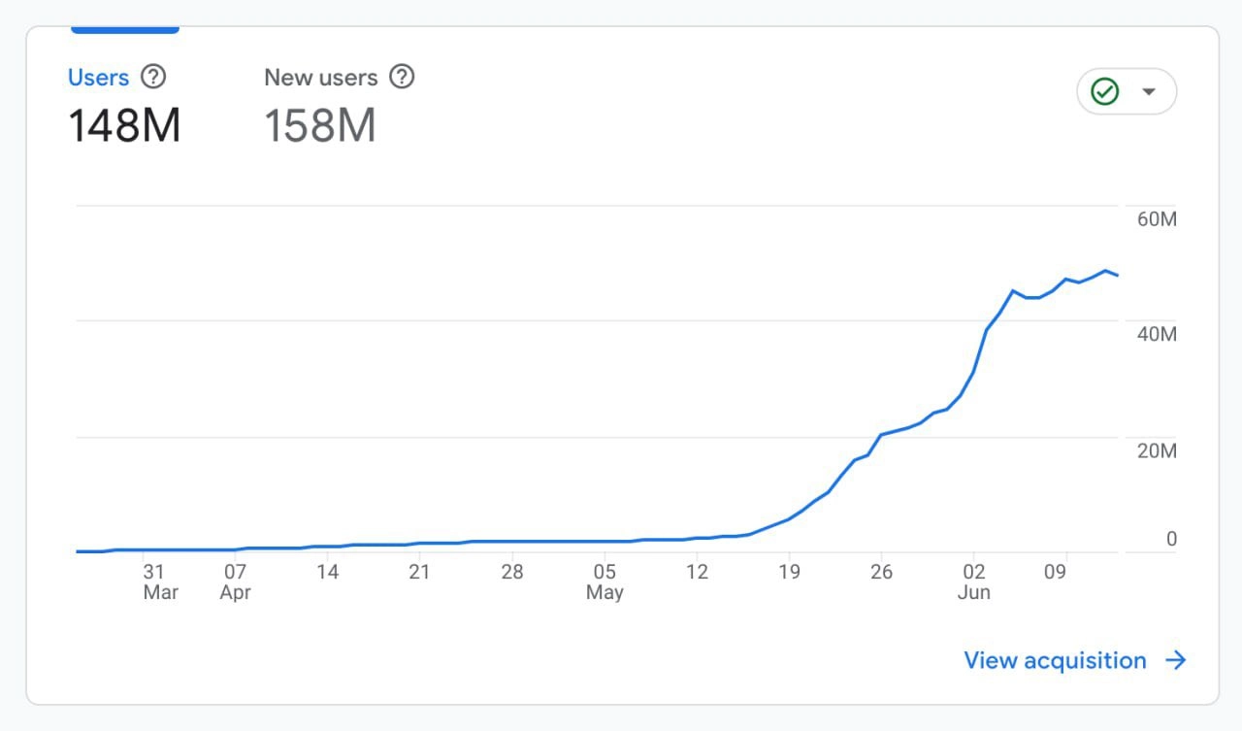Click the 20M axis label

click(1157, 450)
